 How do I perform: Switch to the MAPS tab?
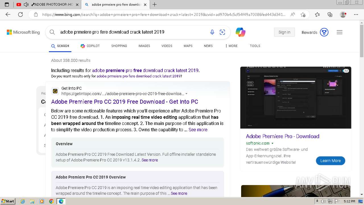click(188, 46)
